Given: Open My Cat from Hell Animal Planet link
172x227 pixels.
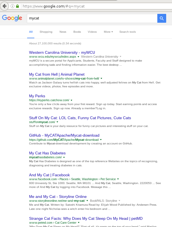Looking at the screenshot, I should coord(57,74).
